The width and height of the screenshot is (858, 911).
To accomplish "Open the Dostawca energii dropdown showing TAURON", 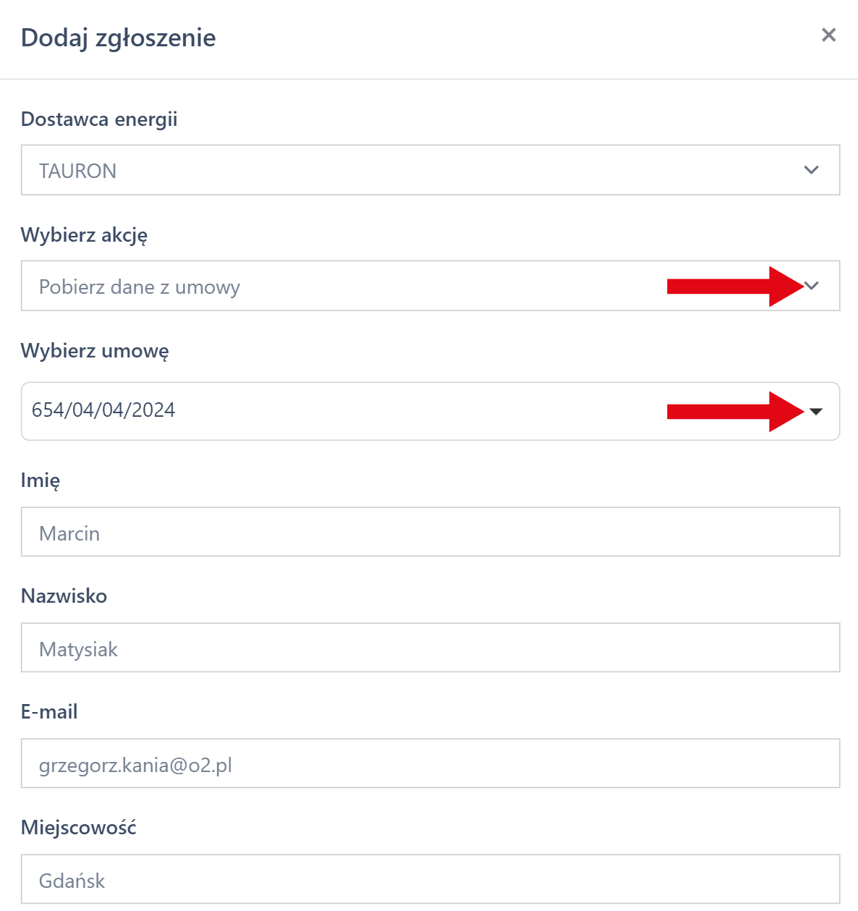I will (x=430, y=170).
